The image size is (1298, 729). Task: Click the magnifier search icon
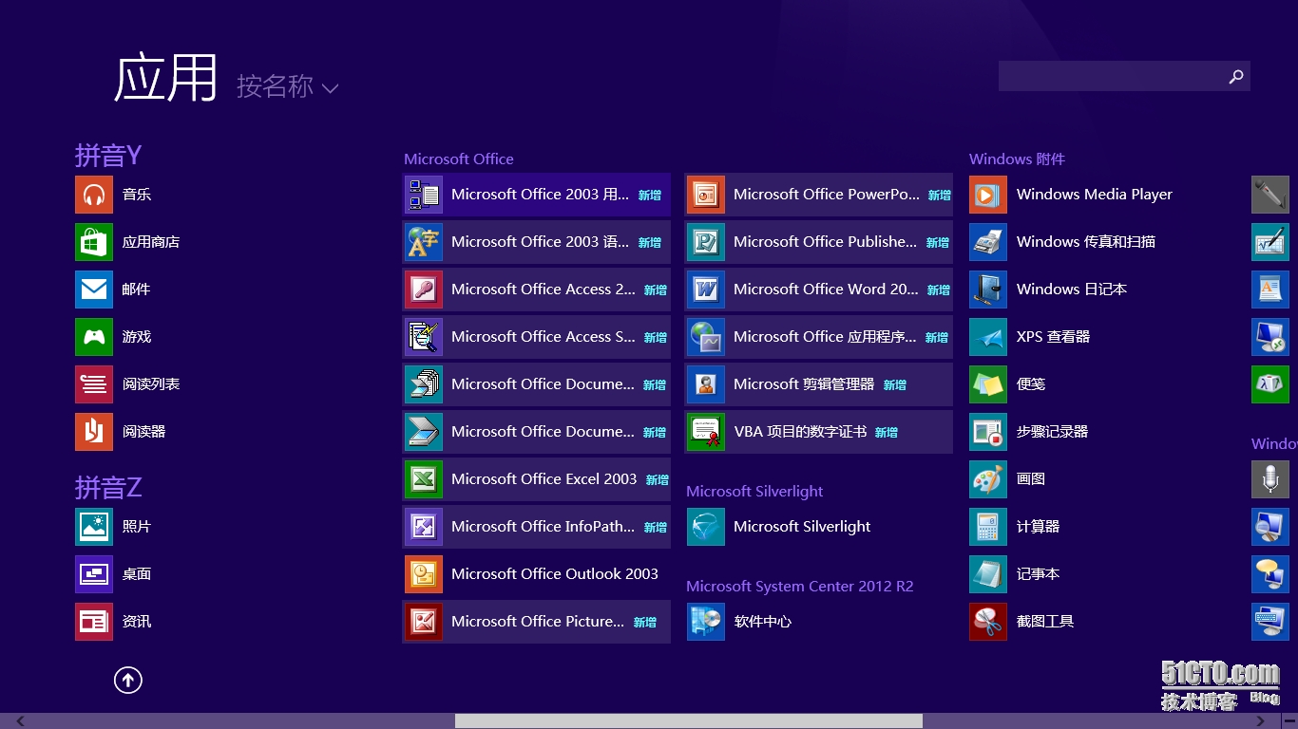(1236, 77)
